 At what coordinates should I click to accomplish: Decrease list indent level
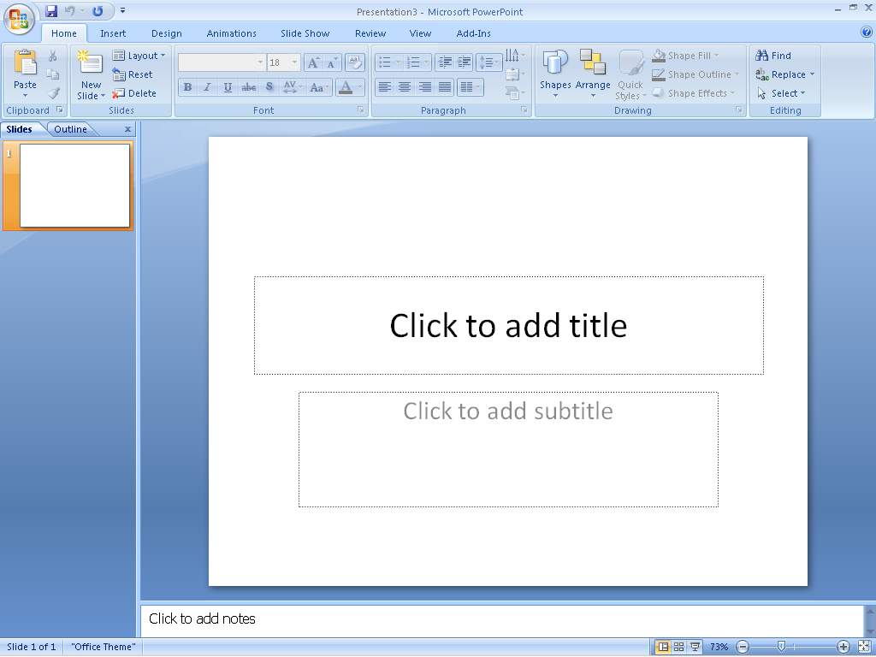click(445, 62)
